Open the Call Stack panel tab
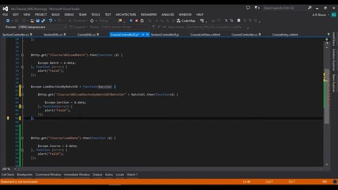Image resolution: width=338 pixels, height=190 pixels. coord(8,175)
